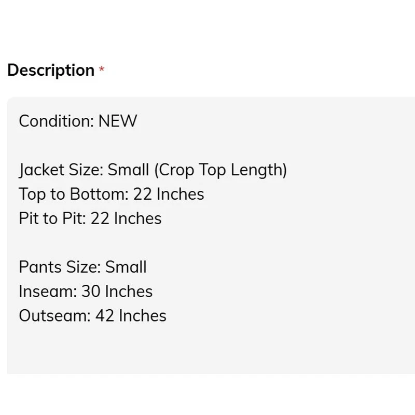Click the Pit to Pit label text
Image resolution: width=415 pixels, height=415 pixels.
pyautogui.click(x=52, y=218)
